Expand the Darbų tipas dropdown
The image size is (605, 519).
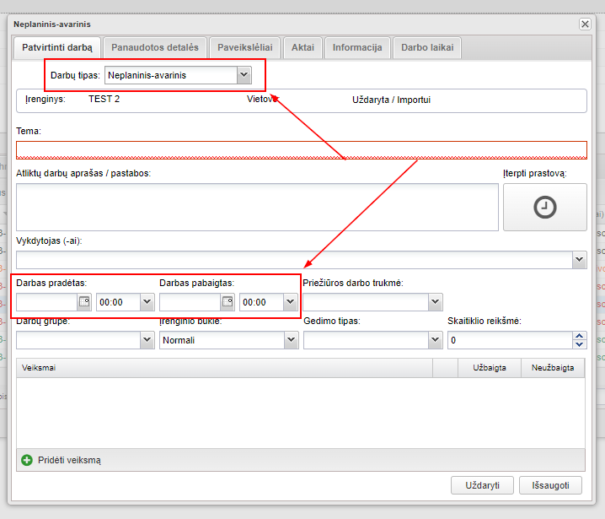coord(244,75)
